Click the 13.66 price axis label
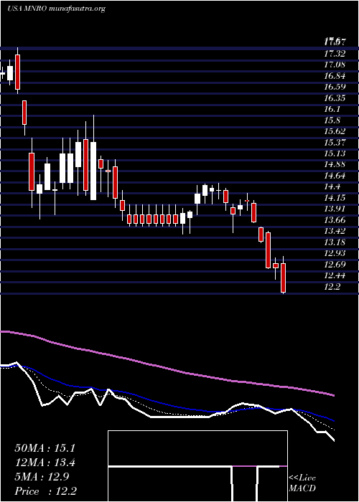Viewport: 359px width, 502px height. coord(335,220)
